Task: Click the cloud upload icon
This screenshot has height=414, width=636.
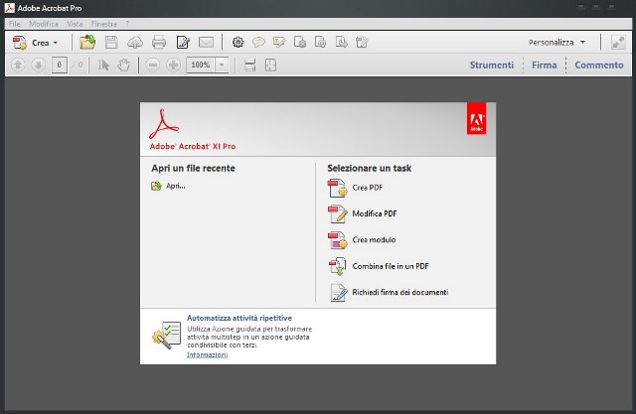Action: tap(135, 42)
